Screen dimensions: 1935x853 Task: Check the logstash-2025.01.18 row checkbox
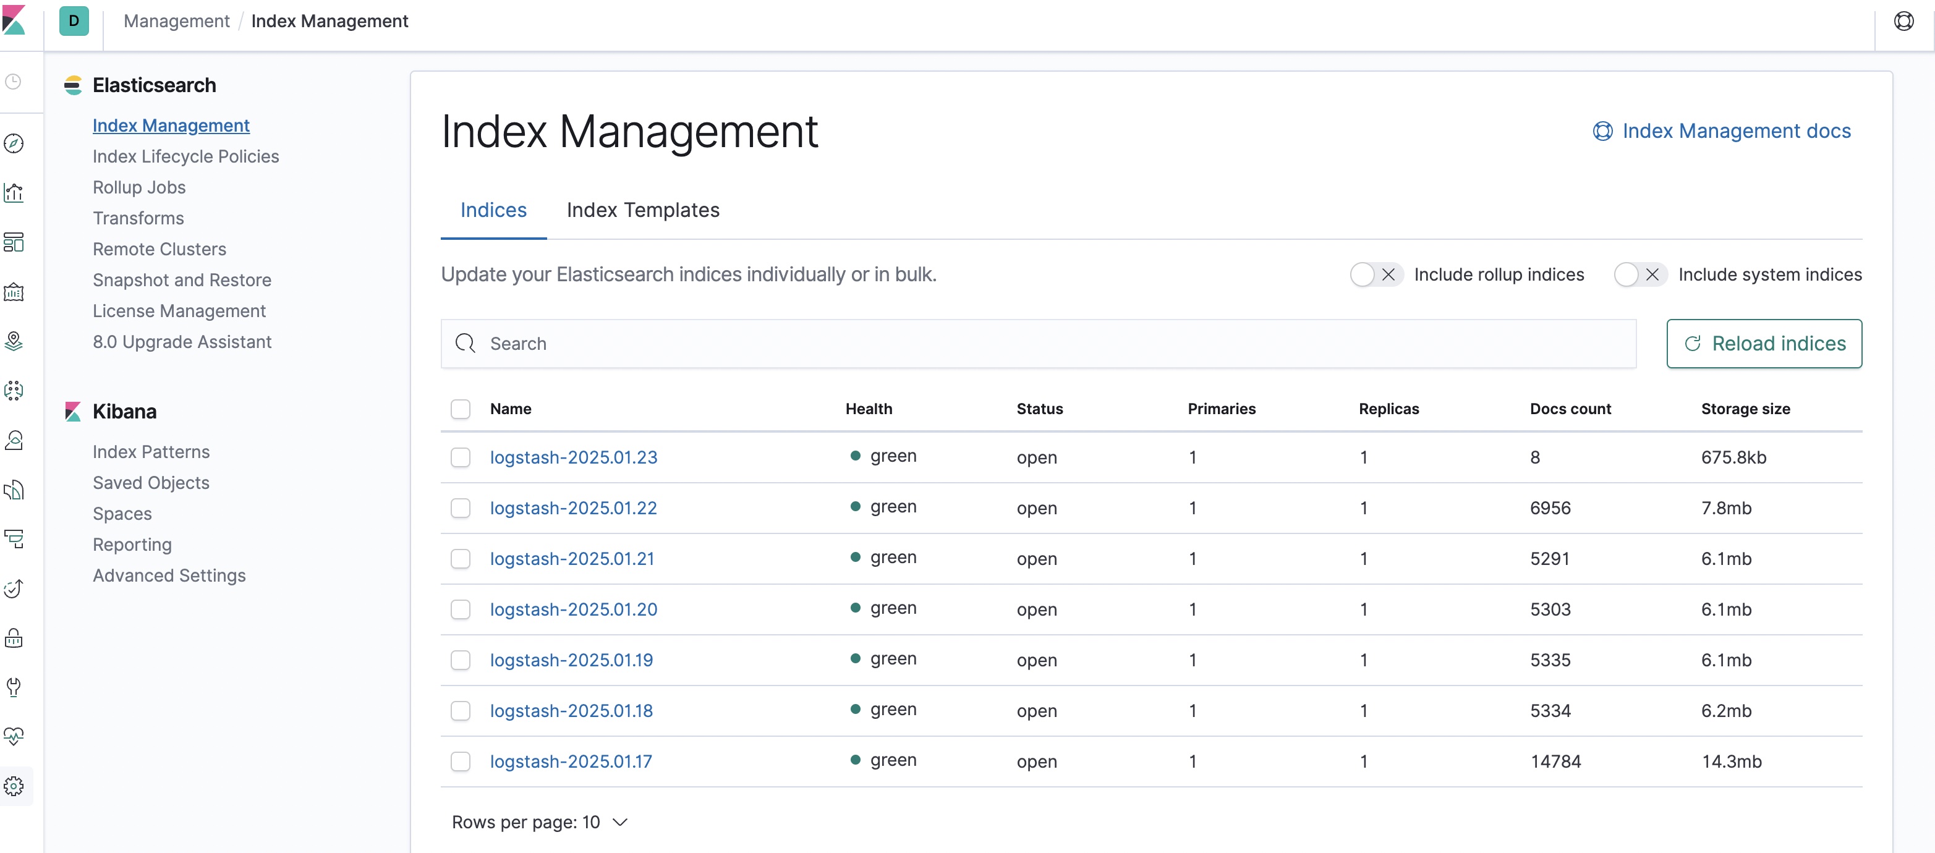point(461,710)
